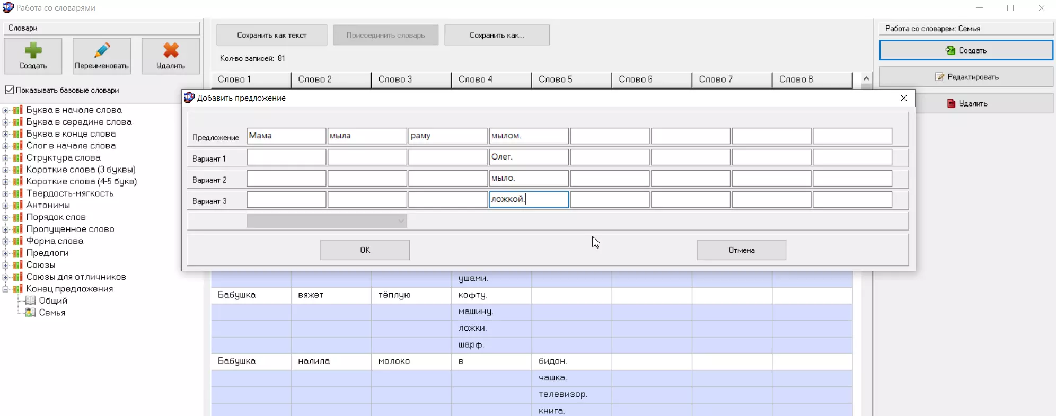Select the Семья dictionary

coord(52,313)
